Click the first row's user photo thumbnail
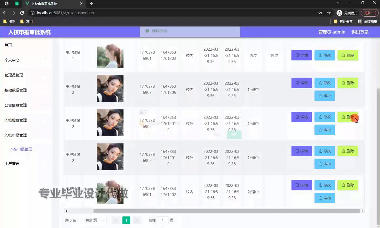The height and width of the screenshot is (228, 380). click(110, 56)
